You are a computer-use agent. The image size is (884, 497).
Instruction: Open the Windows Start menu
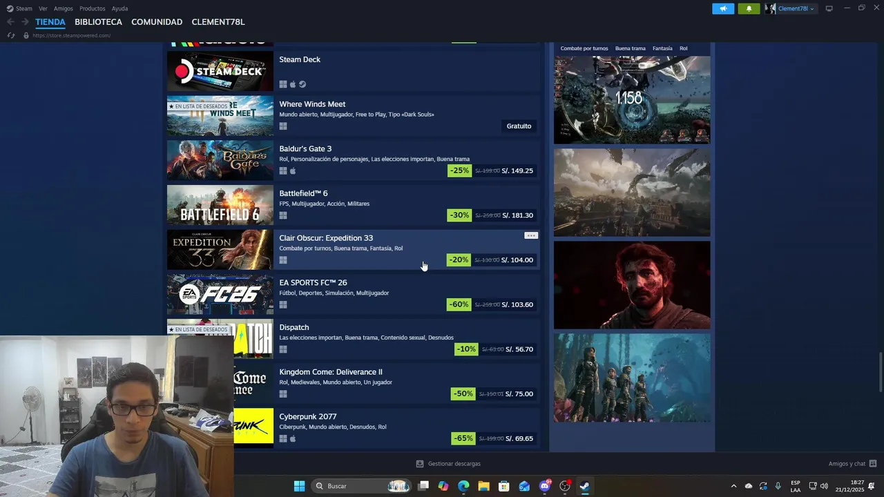click(299, 486)
